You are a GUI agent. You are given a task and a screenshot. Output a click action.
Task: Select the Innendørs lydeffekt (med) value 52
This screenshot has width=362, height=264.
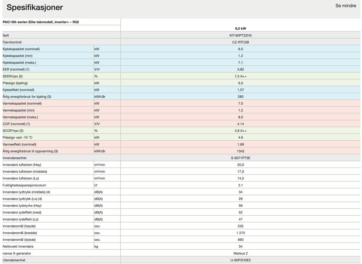click(x=240, y=212)
